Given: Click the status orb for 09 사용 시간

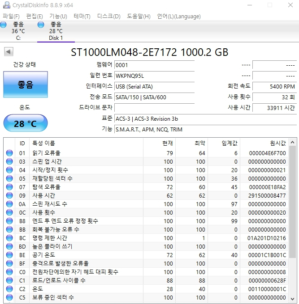Looking at the screenshot, I should 9,195.
